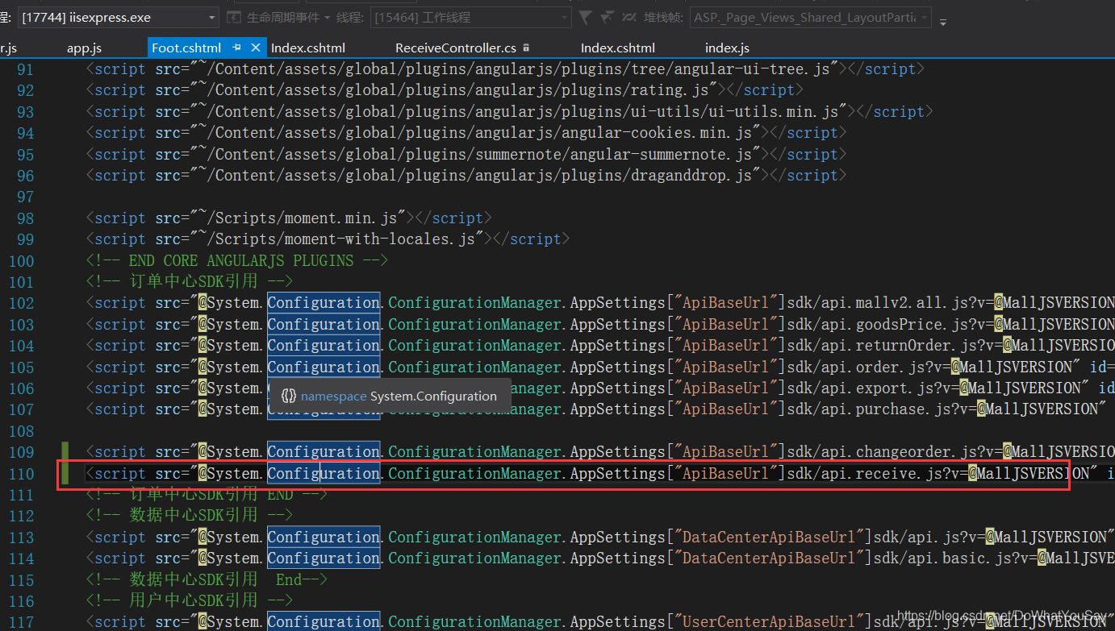This screenshot has width=1115, height=631.
Task: Close the Foot.cshtml tab
Action: pos(256,48)
